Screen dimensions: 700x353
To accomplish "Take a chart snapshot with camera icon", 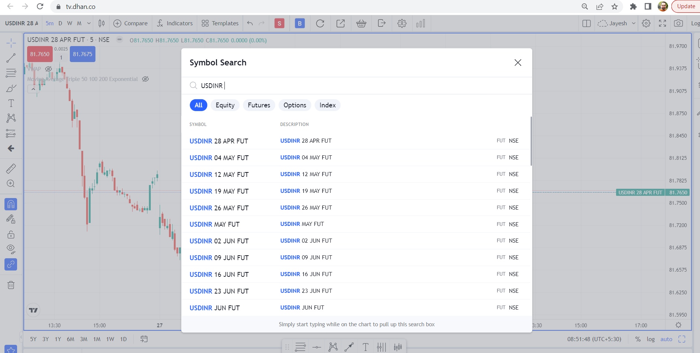I will pyautogui.click(x=678, y=23).
